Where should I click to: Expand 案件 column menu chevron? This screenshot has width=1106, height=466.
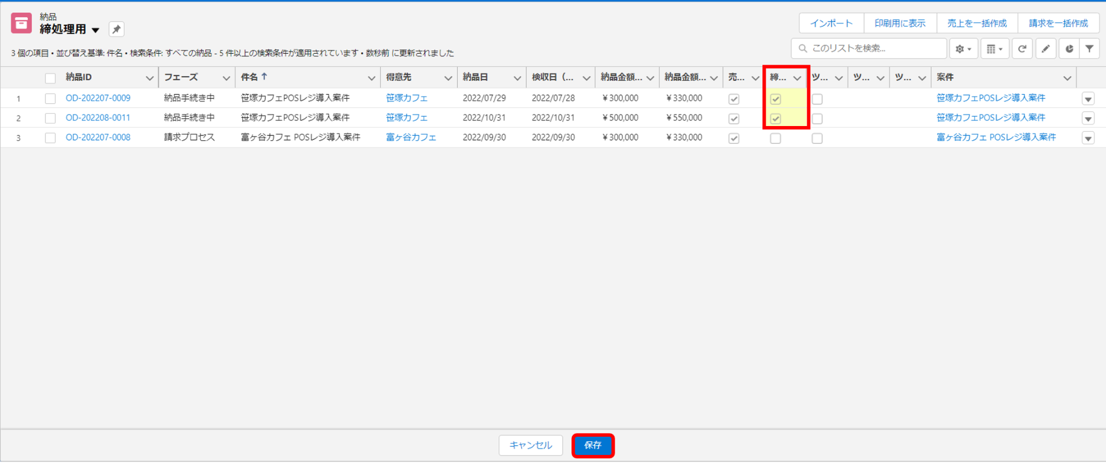[x=1067, y=78]
